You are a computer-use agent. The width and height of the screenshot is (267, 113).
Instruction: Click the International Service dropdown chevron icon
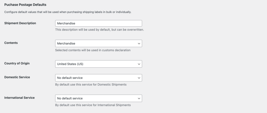coord(138,98)
